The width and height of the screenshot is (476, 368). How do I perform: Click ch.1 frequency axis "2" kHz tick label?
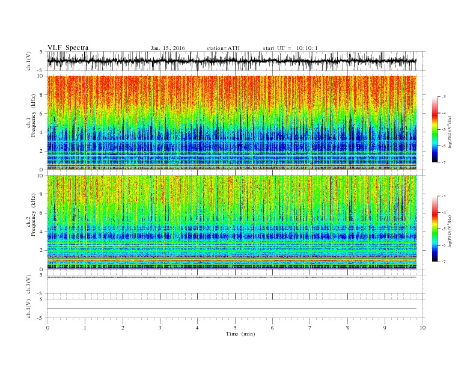[x=42, y=151]
